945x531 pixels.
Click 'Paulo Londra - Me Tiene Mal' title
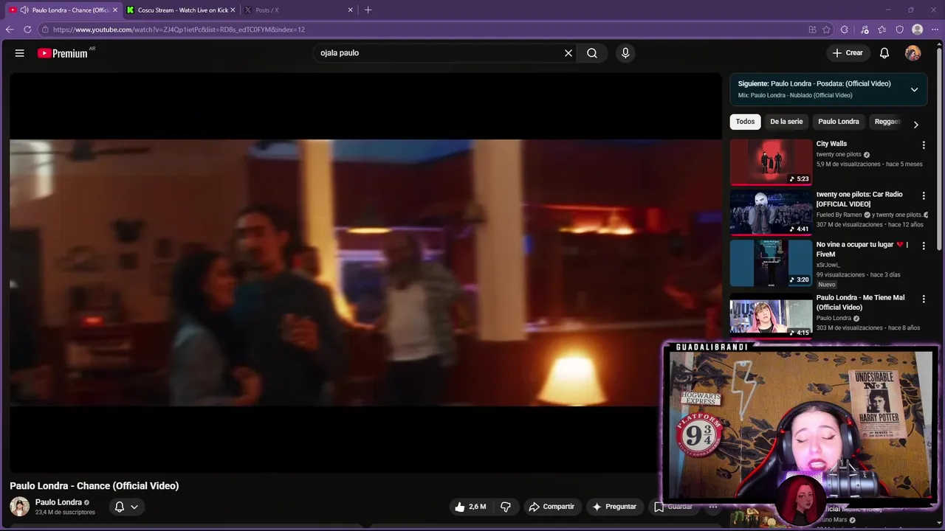(x=860, y=302)
